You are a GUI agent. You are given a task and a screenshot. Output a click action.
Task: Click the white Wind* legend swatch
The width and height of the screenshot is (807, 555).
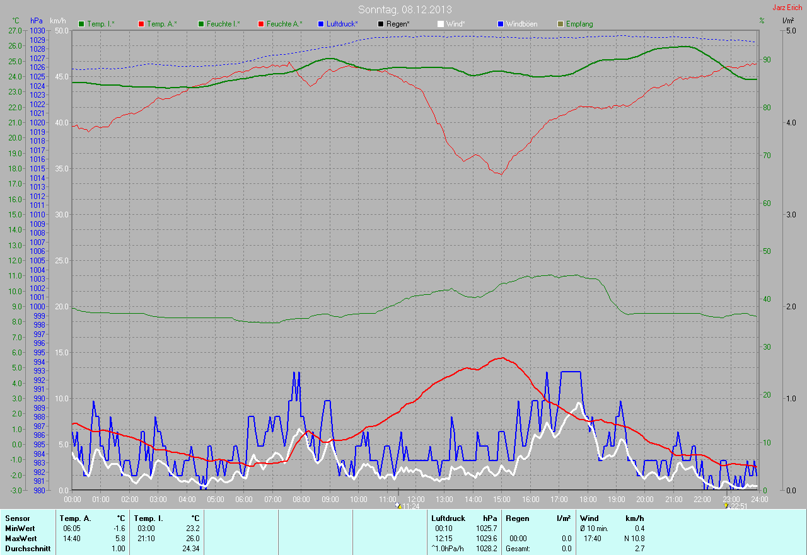[441, 24]
